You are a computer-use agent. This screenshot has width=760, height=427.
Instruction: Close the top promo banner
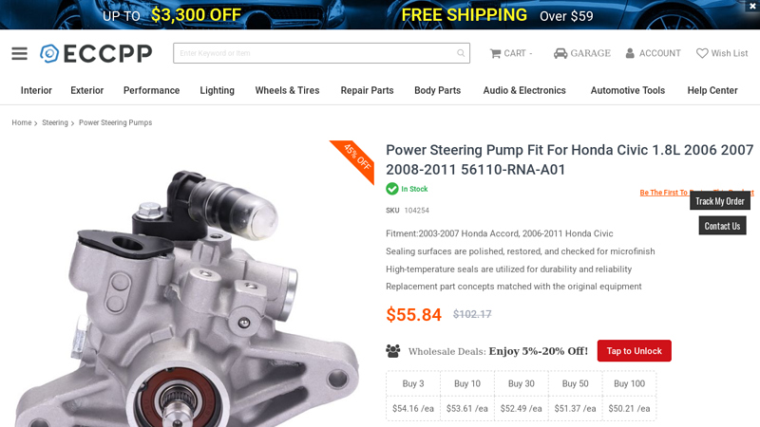[x=752, y=6]
